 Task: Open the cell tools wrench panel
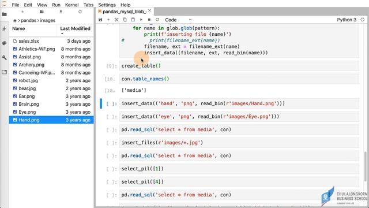pos(4,58)
